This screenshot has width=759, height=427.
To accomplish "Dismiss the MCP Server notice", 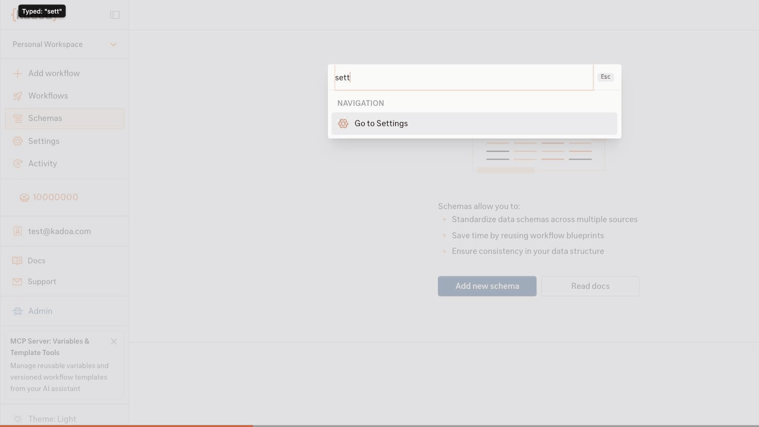I will click(114, 341).
